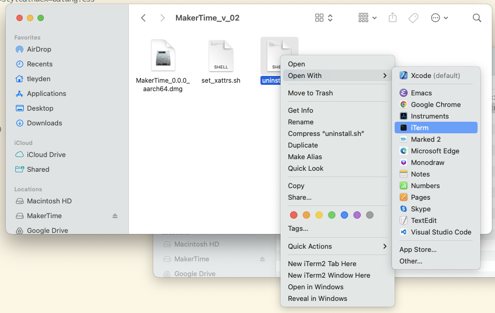The width and height of the screenshot is (495, 313).
Task: Open with Xcode (default)
Action: (436, 75)
